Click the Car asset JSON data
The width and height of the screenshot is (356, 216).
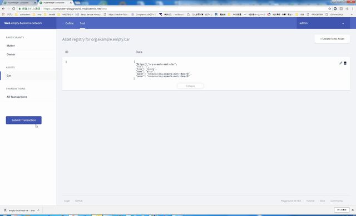(162, 70)
